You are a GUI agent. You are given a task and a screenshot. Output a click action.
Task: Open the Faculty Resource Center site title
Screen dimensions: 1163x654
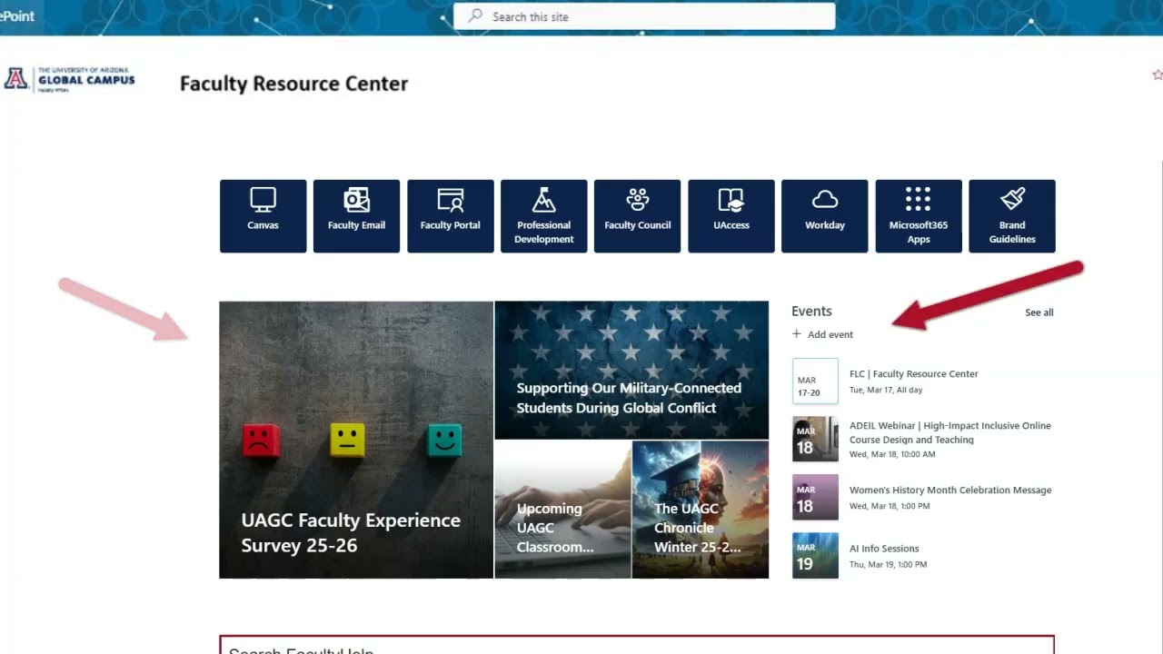293,84
